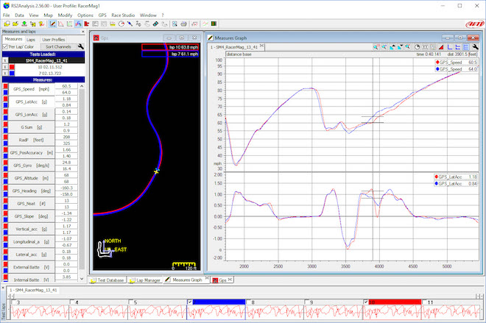
Task: Switch to the Laps tab
Action: coord(31,39)
